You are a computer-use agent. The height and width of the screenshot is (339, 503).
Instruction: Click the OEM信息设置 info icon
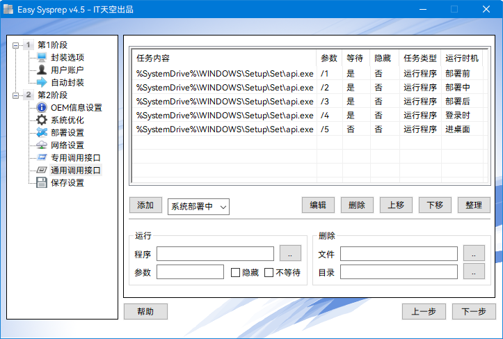pos(42,107)
